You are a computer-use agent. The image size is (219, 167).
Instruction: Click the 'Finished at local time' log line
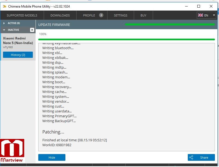75,140
